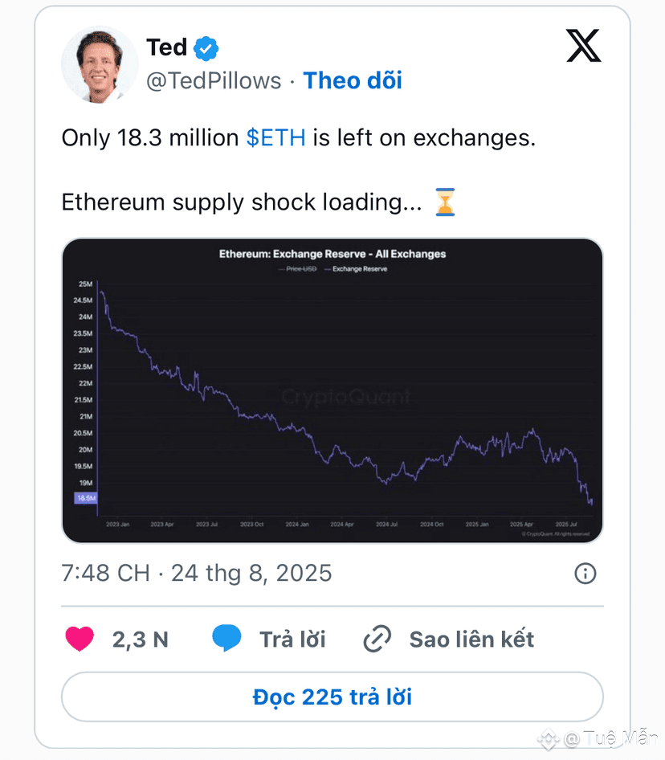Open Ted's profile picture
Screen dimensions: 665x760
100,64
